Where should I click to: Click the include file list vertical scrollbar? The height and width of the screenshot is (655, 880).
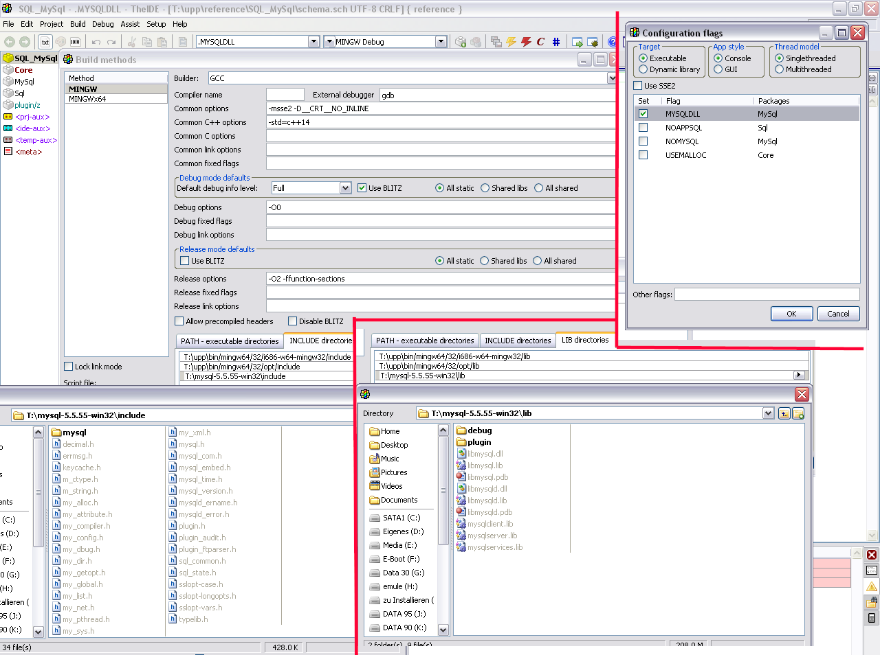click(x=38, y=532)
